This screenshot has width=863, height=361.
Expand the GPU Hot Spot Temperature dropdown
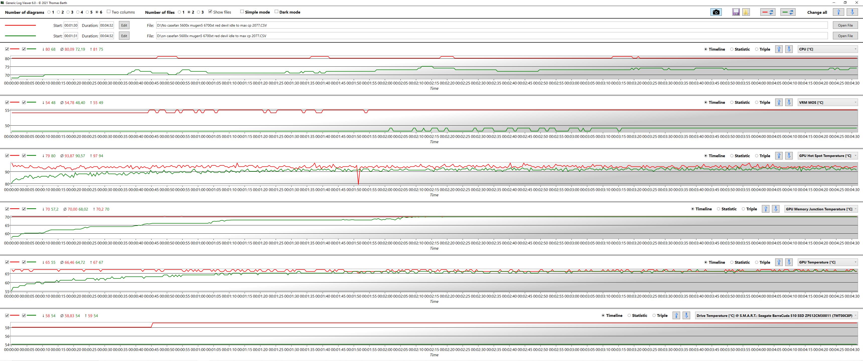pyautogui.click(x=827, y=156)
